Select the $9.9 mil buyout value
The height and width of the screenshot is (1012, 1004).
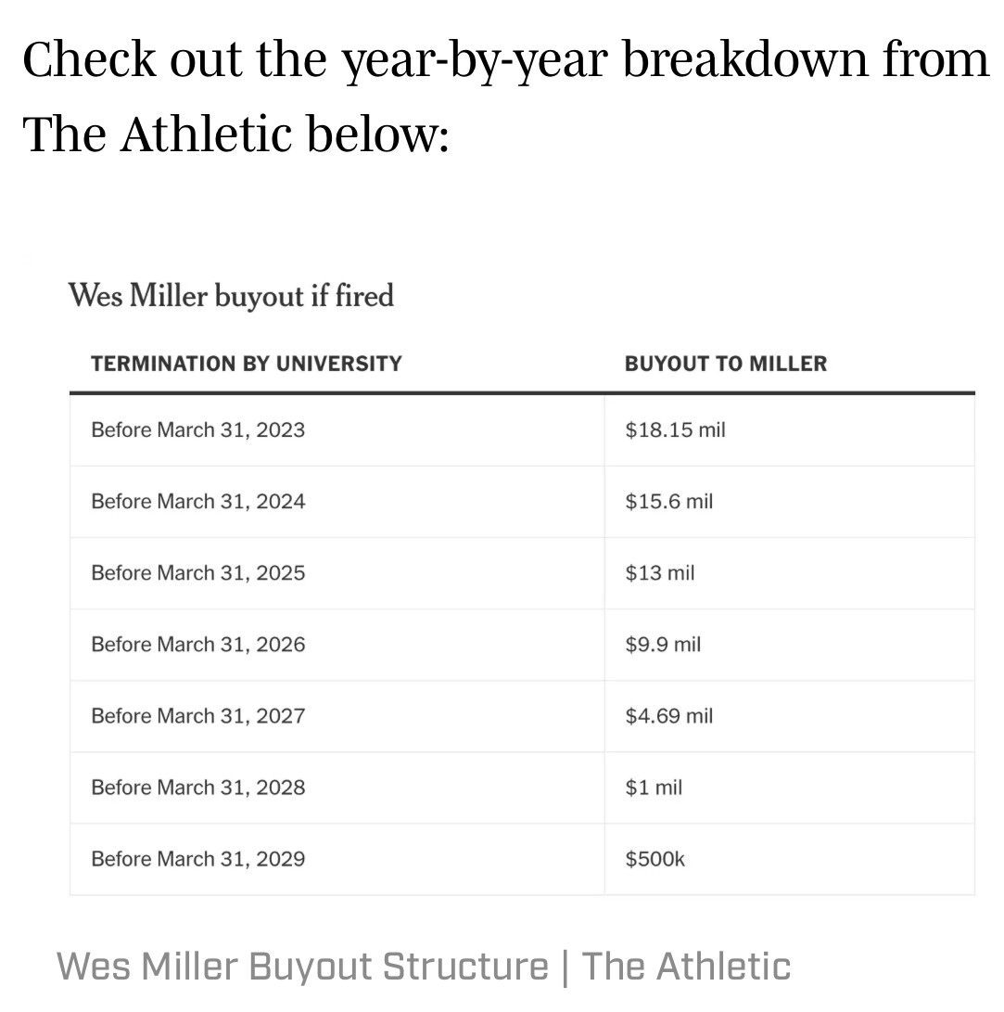(663, 644)
